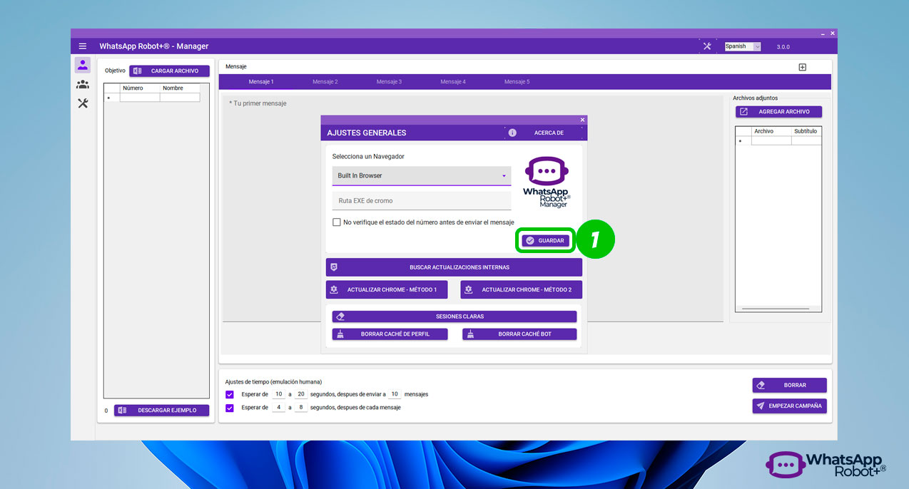Click the field showing 4 seconds
The image size is (909, 489).
pyautogui.click(x=278, y=408)
